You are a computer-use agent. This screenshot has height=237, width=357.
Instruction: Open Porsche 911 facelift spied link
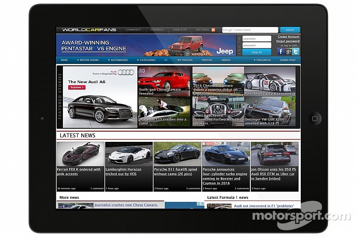point(175,172)
